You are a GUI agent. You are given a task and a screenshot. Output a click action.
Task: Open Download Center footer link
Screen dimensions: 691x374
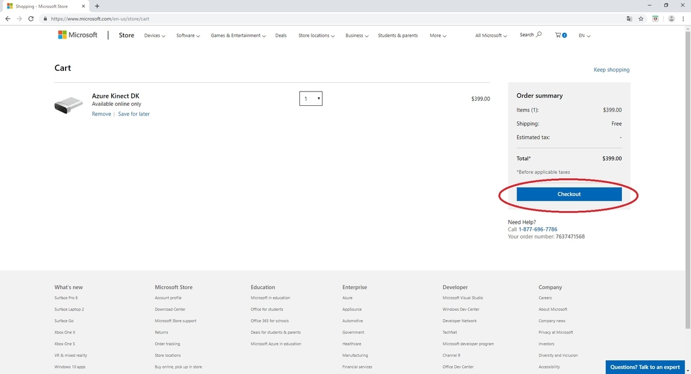(x=170, y=310)
